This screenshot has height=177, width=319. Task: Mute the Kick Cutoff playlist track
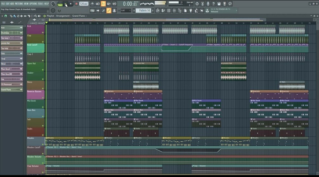(x=43, y=51)
